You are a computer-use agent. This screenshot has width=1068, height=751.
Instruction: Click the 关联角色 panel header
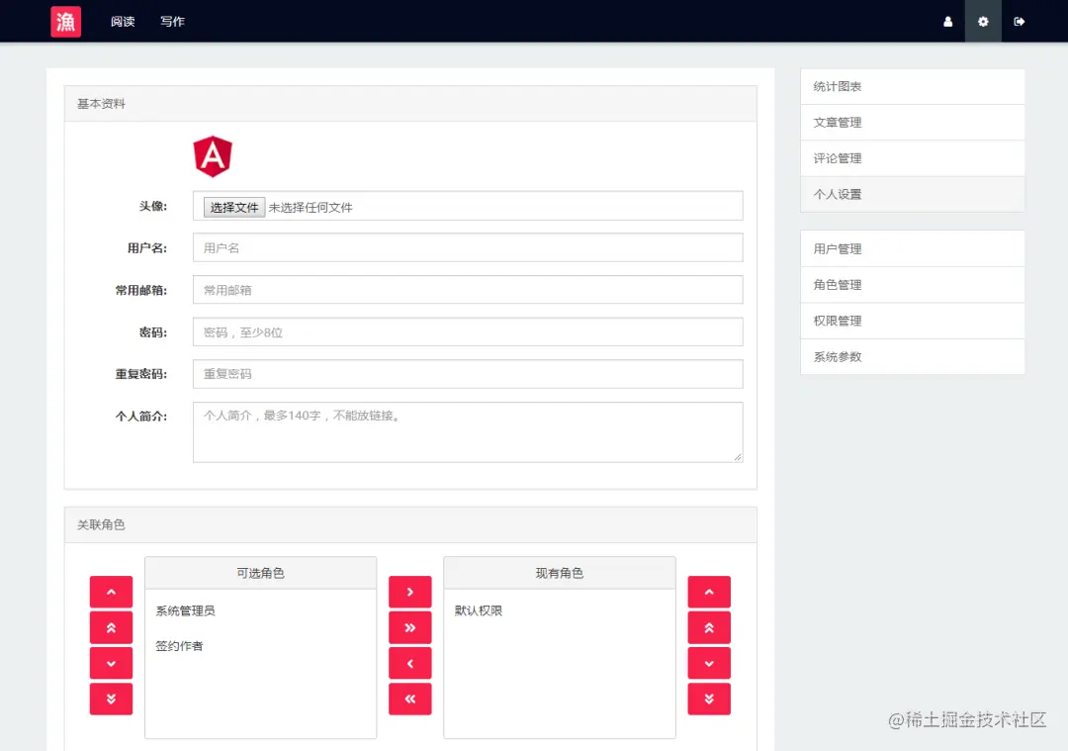click(410, 524)
